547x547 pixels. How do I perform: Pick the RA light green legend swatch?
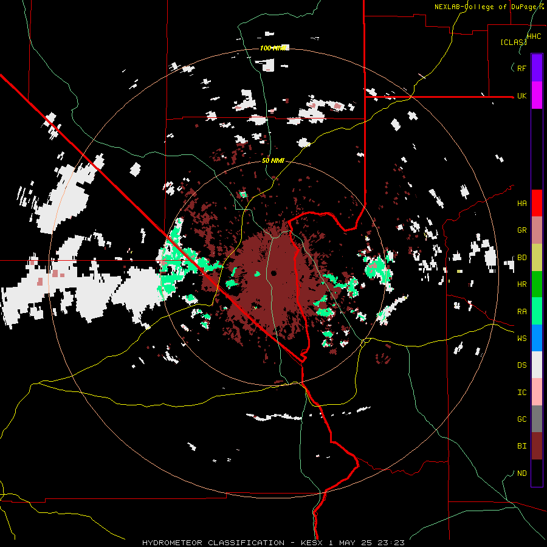pyautogui.click(x=537, y=311)
